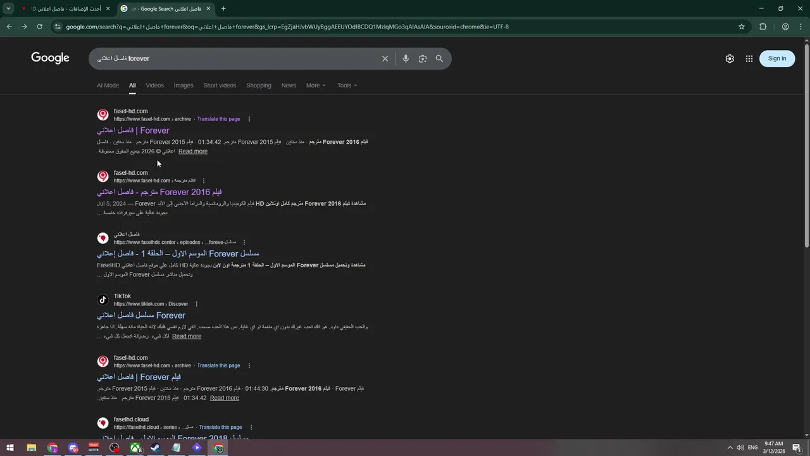Click the browser address bar URL
810x456 pixels.
pyautogui.click(x=287, y=27)
